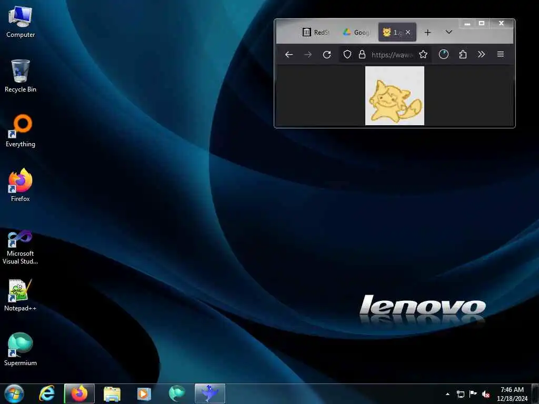Reload the current Firefox page

coord(327,54)
